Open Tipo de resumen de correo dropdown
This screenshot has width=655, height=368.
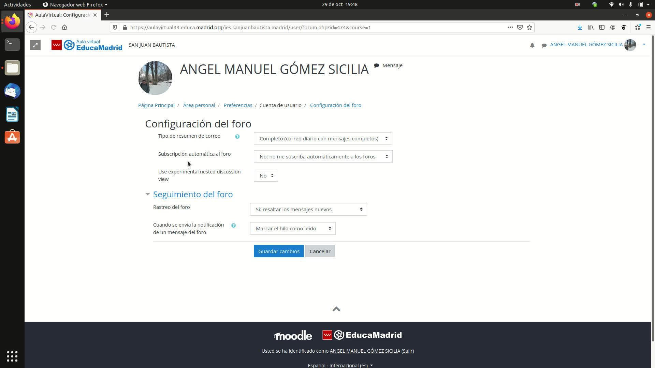click(x=323, y=138)
